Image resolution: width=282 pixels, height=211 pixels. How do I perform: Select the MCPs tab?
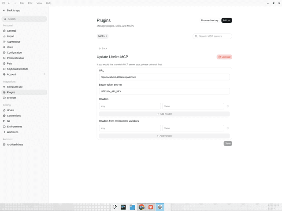point(103,36)
